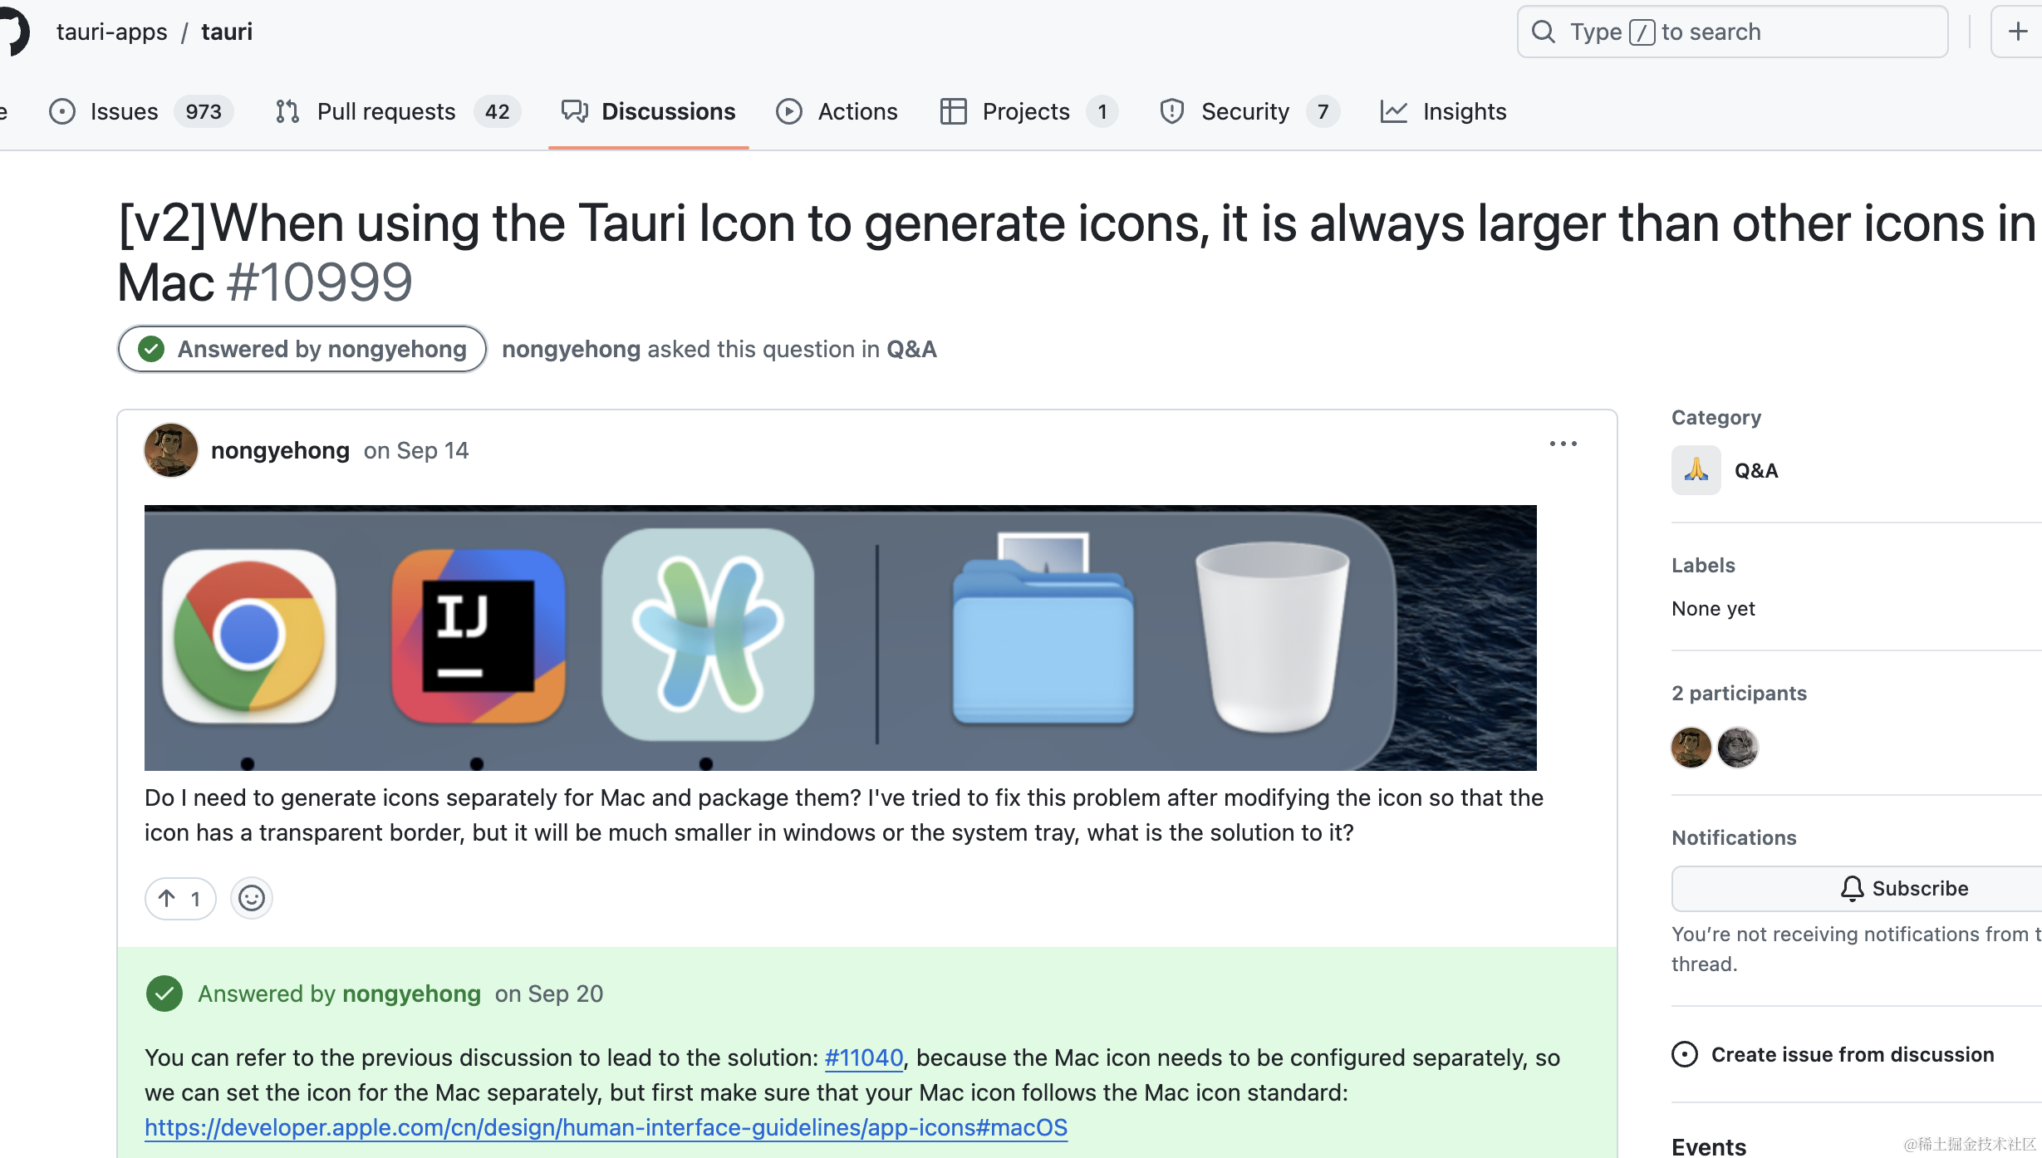
Task: Click first participant avatar
Action: pos(1691,747)
